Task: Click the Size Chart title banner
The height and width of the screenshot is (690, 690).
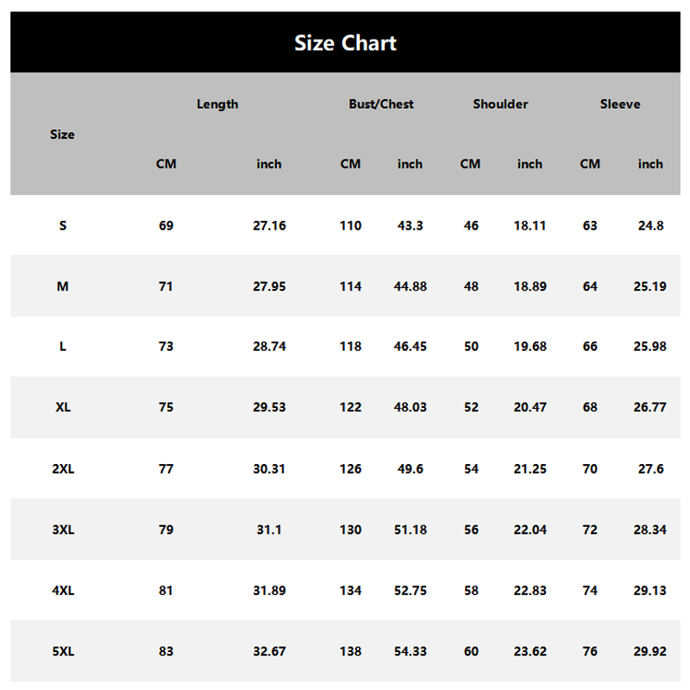Action: click(345, 42)
